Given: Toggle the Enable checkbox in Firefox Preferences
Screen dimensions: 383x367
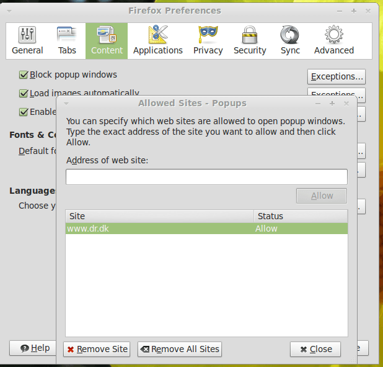Looking at the screenshot, I should 24,112.
